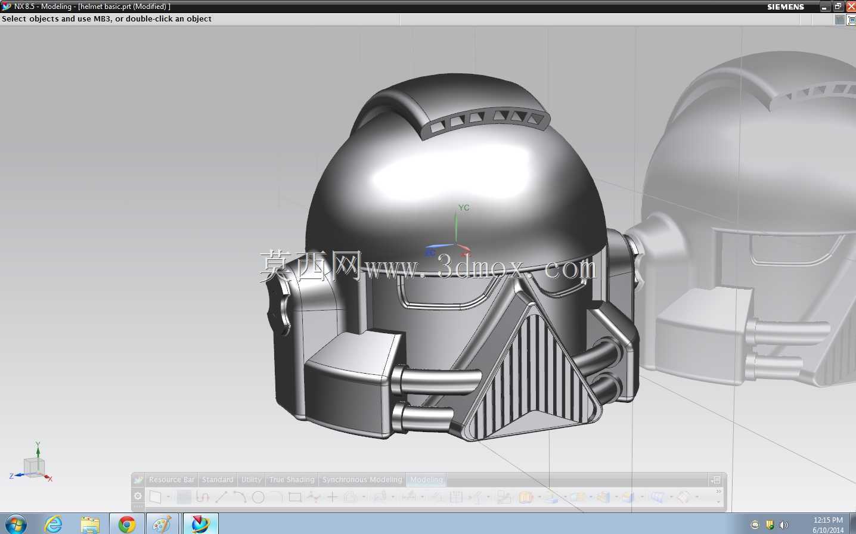Viewport: 856px width, 534px height.
Task: Open dropdown arrow next to Offset Curve
Action: point(364,496)
